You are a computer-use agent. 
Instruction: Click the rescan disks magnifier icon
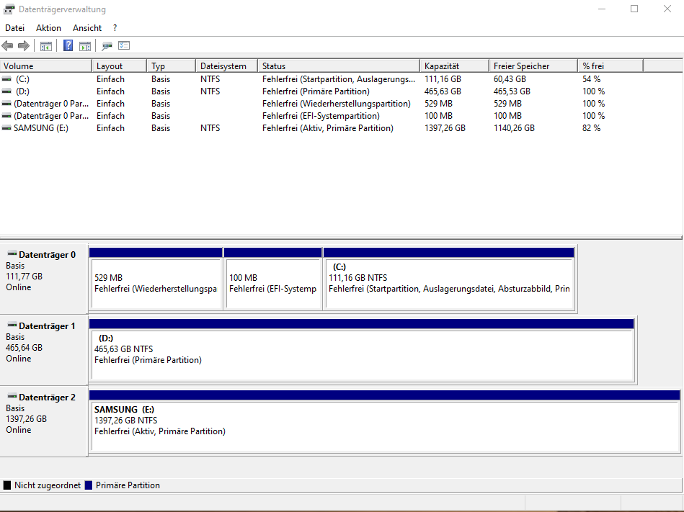pos(107,46)
